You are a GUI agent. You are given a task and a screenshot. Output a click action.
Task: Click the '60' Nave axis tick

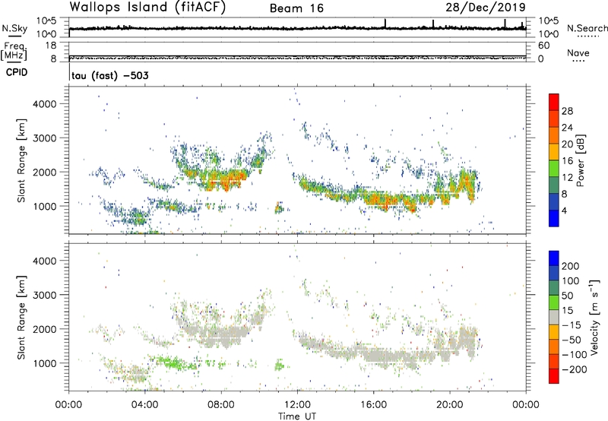[x=543, y=46]
